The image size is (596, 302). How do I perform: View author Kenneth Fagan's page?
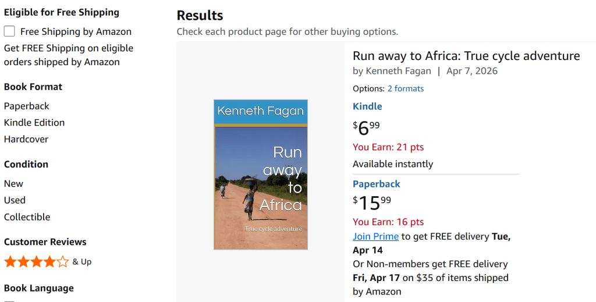pyautogui.click(x=398, y=71)
